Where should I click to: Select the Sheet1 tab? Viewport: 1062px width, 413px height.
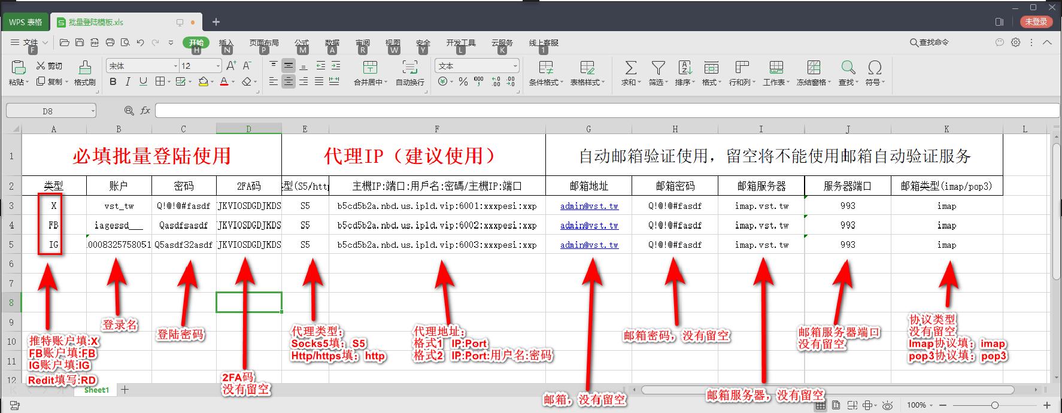point(96,390)
